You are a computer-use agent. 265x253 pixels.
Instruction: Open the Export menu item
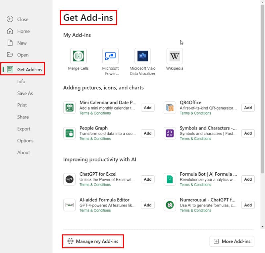click(24, 129)
